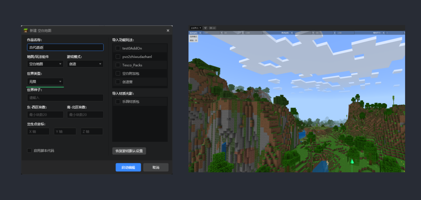Check the test0AddOn checkbox
Image resolution: width=421 pixels, height=200 pixels.
point(118,48)
